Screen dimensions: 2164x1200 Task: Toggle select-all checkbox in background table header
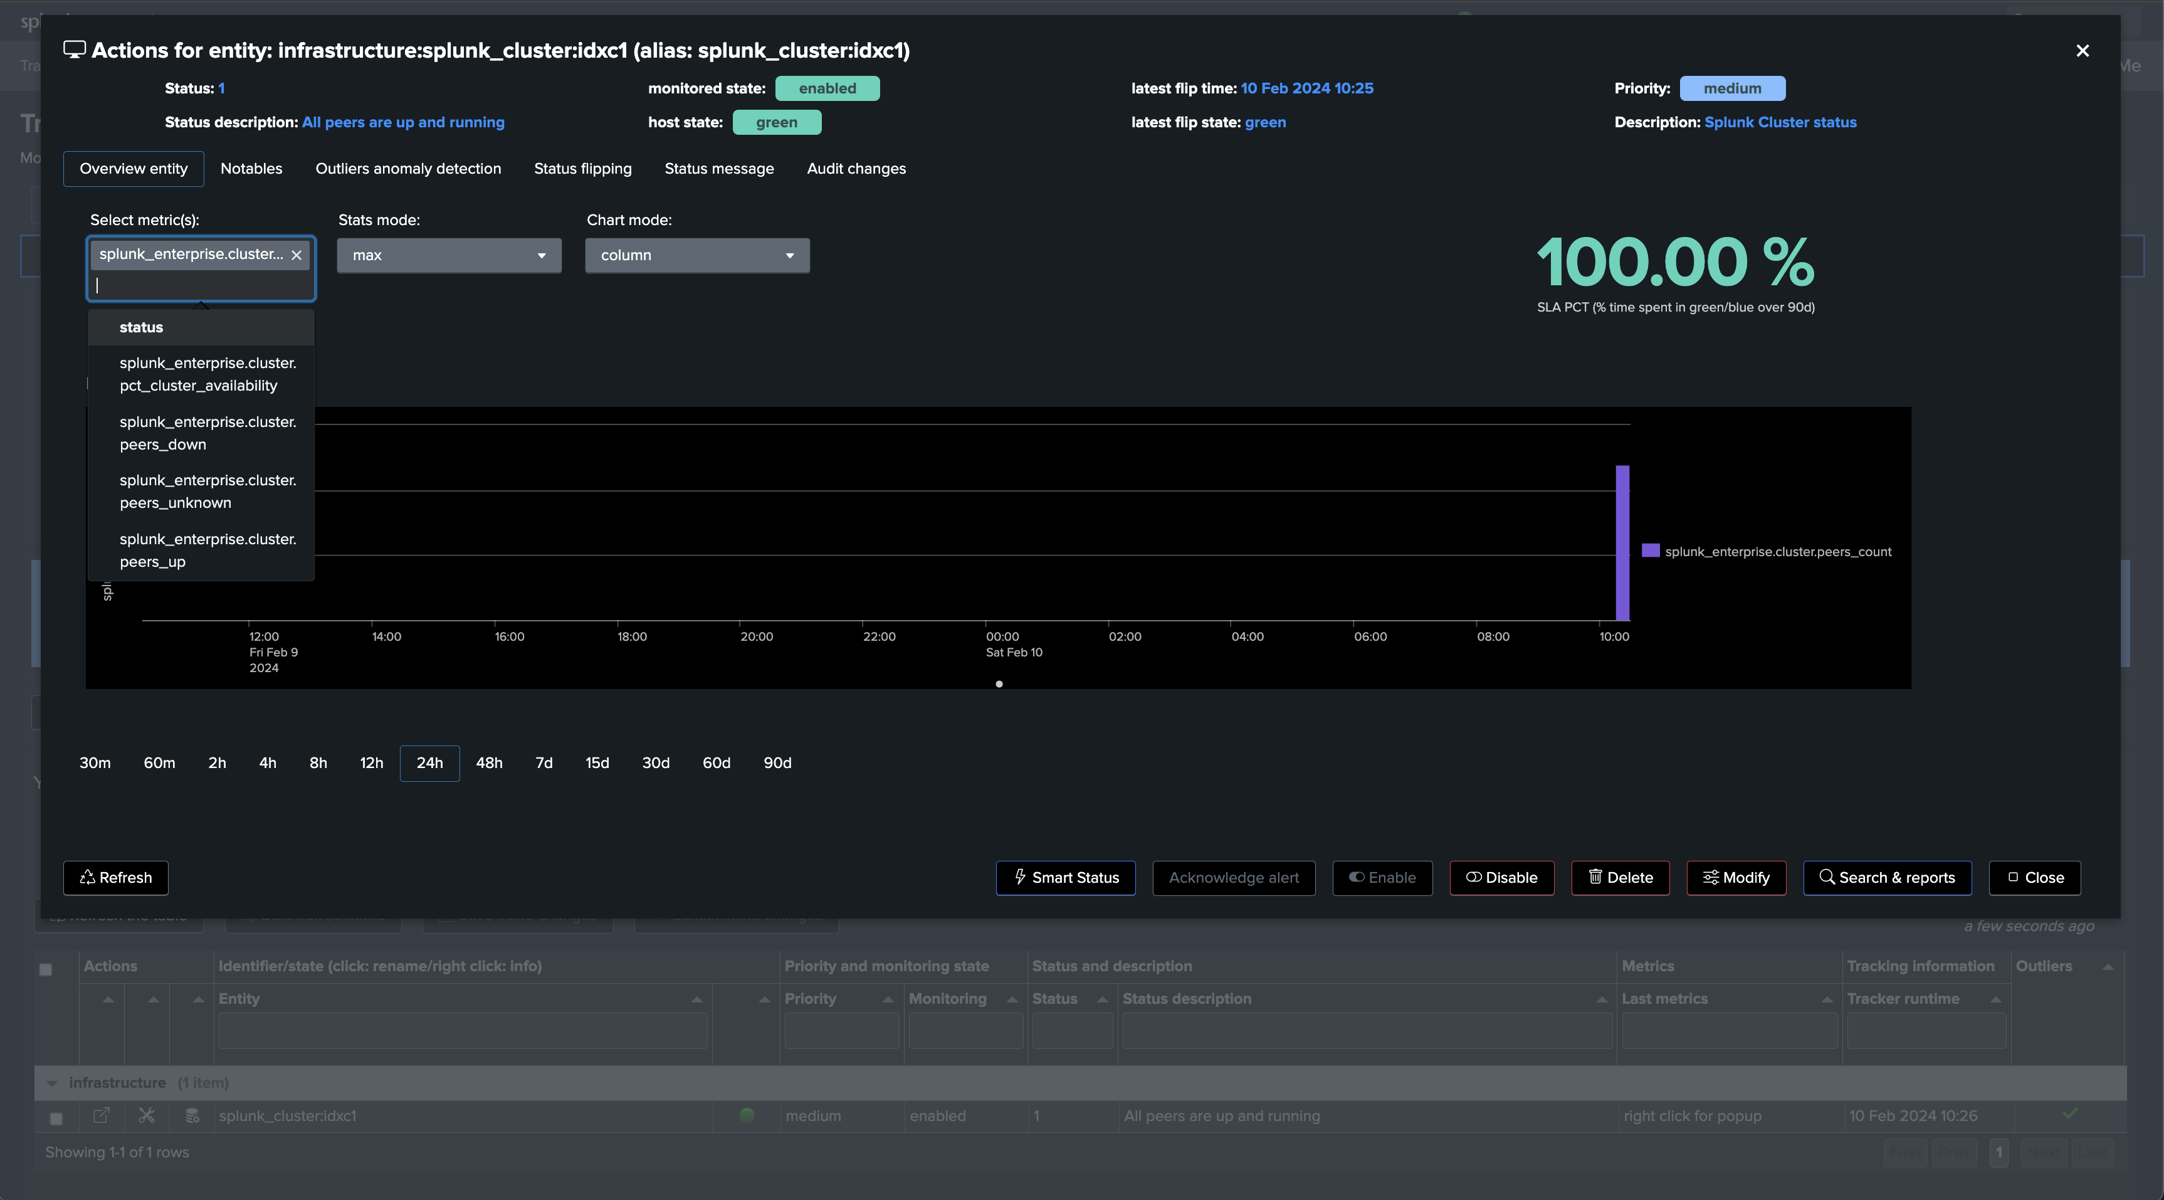46,970
